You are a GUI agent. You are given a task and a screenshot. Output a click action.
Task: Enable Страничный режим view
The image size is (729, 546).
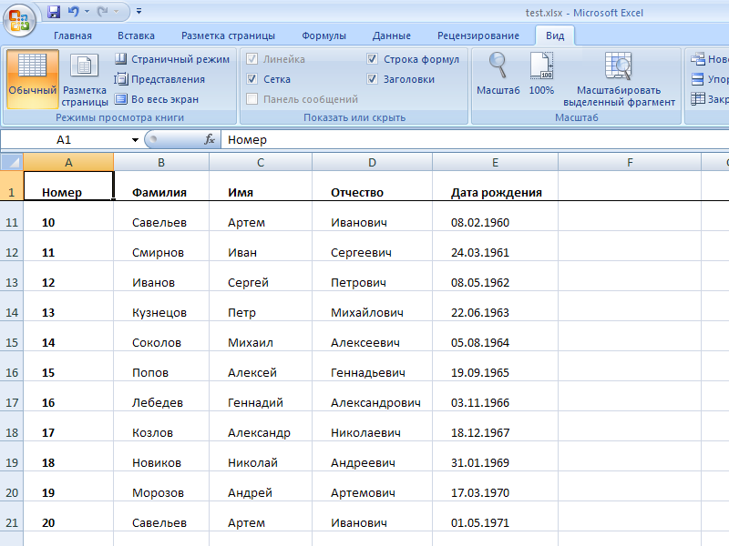172,59
